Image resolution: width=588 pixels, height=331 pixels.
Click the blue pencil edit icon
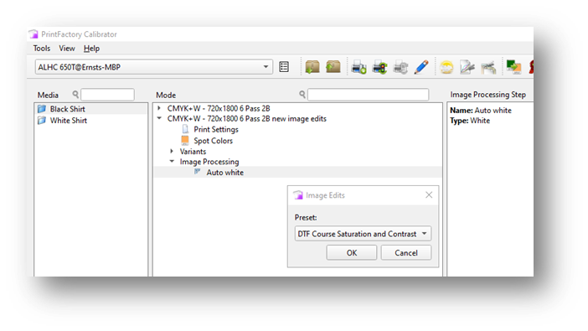click(x=421, y=67)
